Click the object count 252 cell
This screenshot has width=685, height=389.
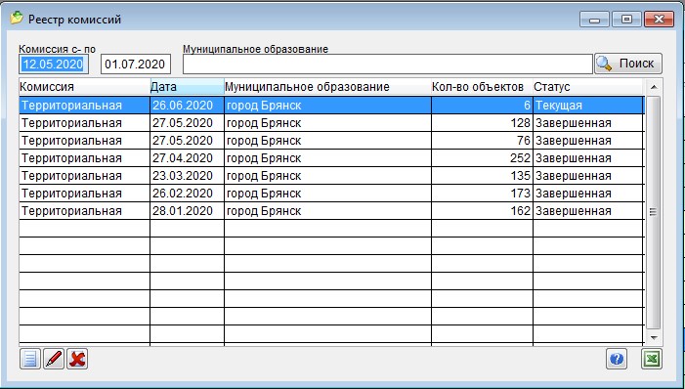tap(482, 158)
